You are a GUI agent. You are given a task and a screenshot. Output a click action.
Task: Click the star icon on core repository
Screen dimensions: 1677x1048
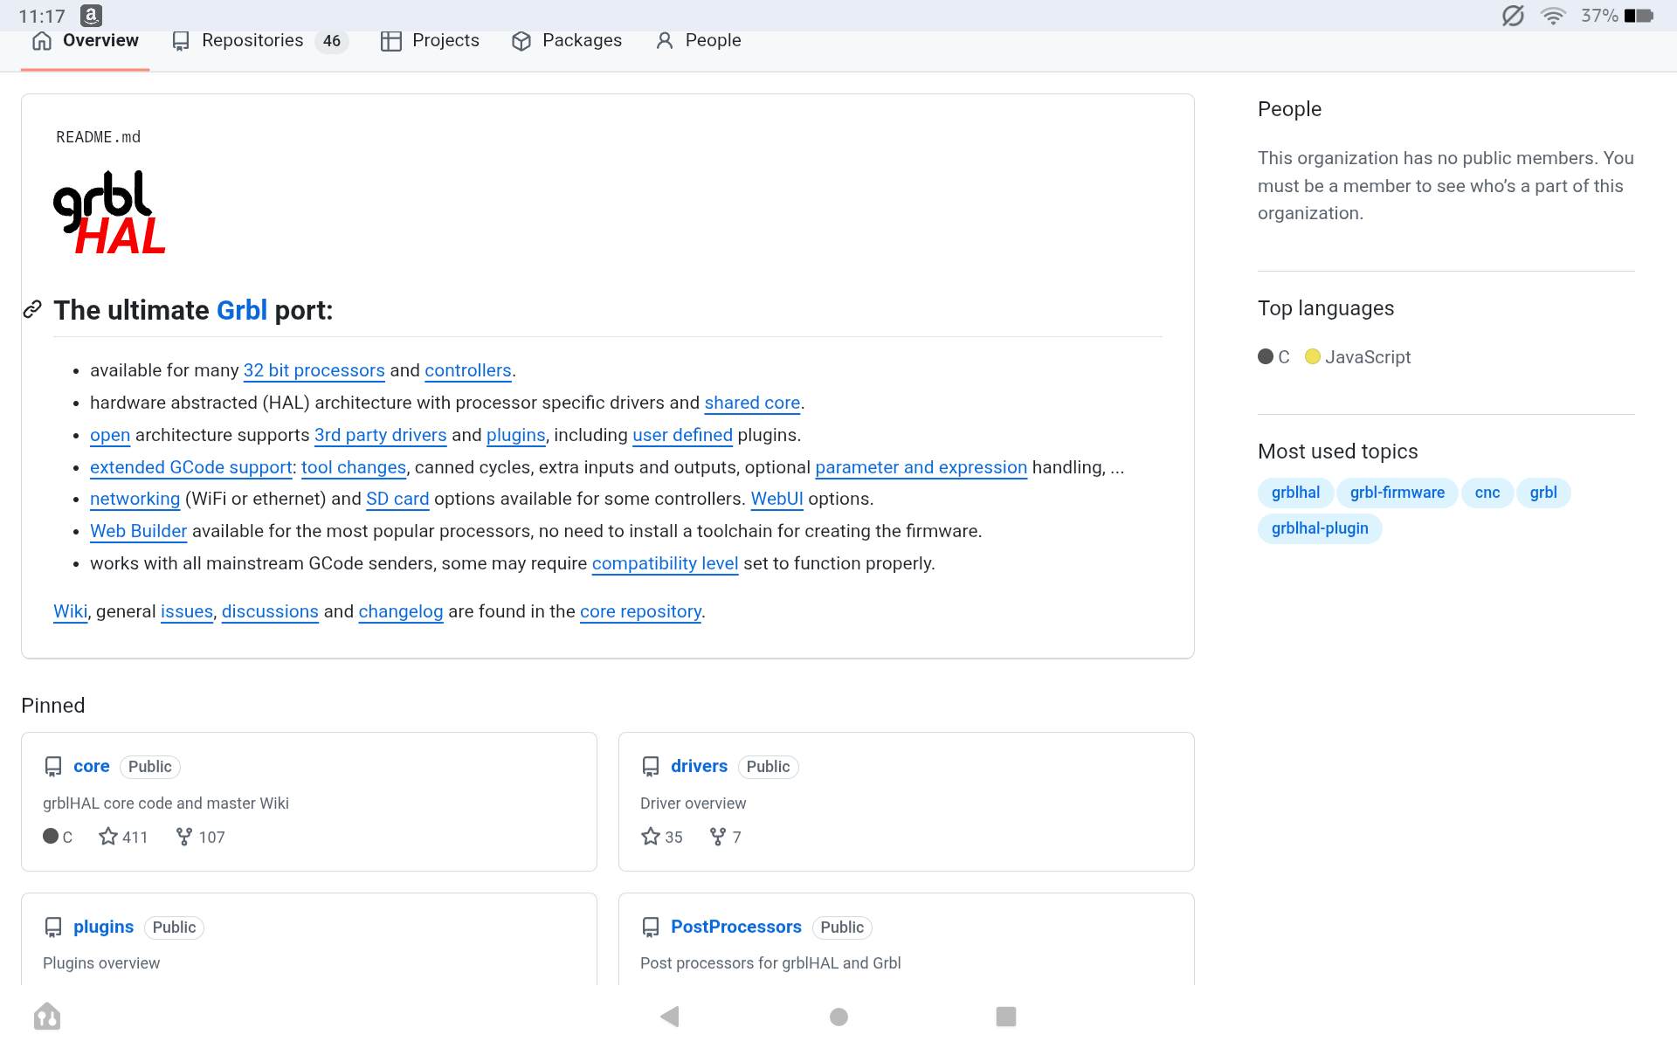tap(107, 837)
